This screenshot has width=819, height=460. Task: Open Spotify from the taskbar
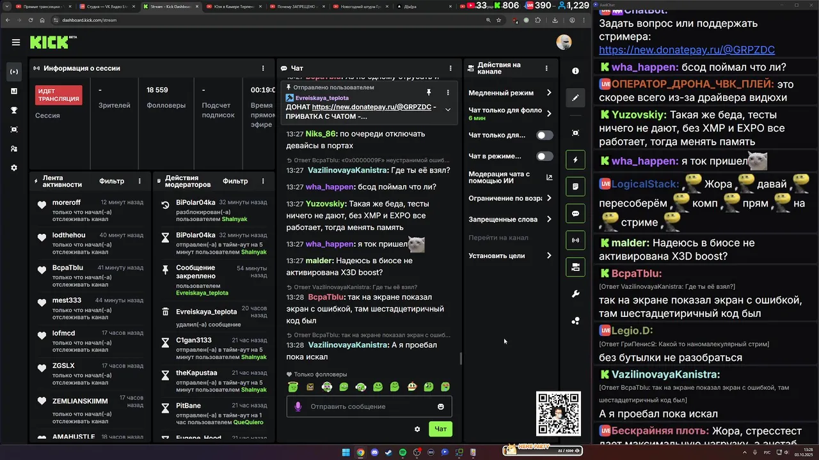[x=402, y=452]
